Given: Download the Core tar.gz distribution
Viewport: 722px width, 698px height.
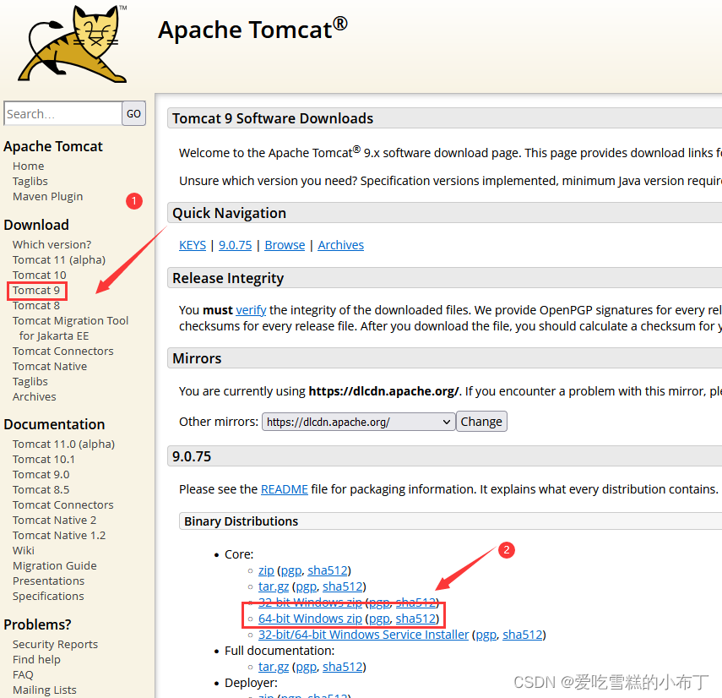Looking at the screenshot, I should click(274, 586).
